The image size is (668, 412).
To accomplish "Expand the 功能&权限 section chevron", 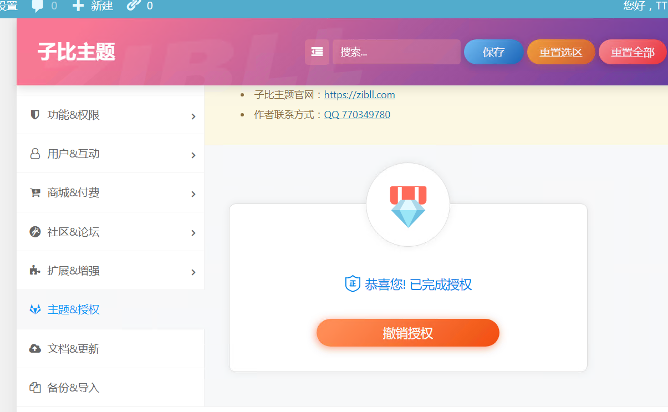I will pyautogui.click(x=193, y=116).
